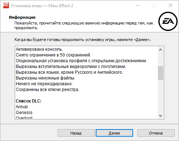Close the Mass Effect 2 installer window

tap(170, 5)
